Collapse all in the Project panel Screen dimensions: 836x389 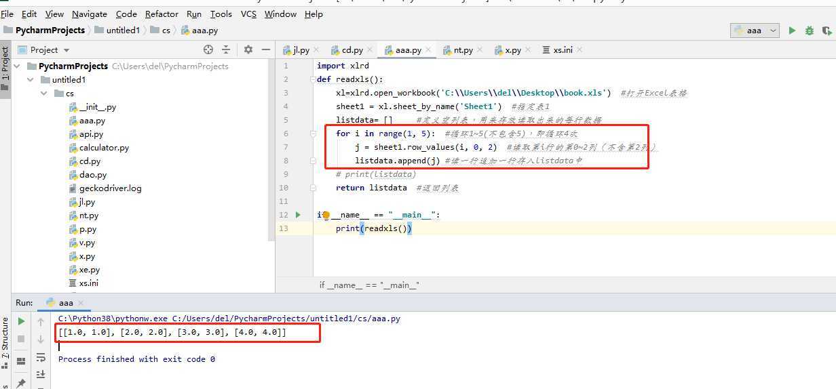226,49
